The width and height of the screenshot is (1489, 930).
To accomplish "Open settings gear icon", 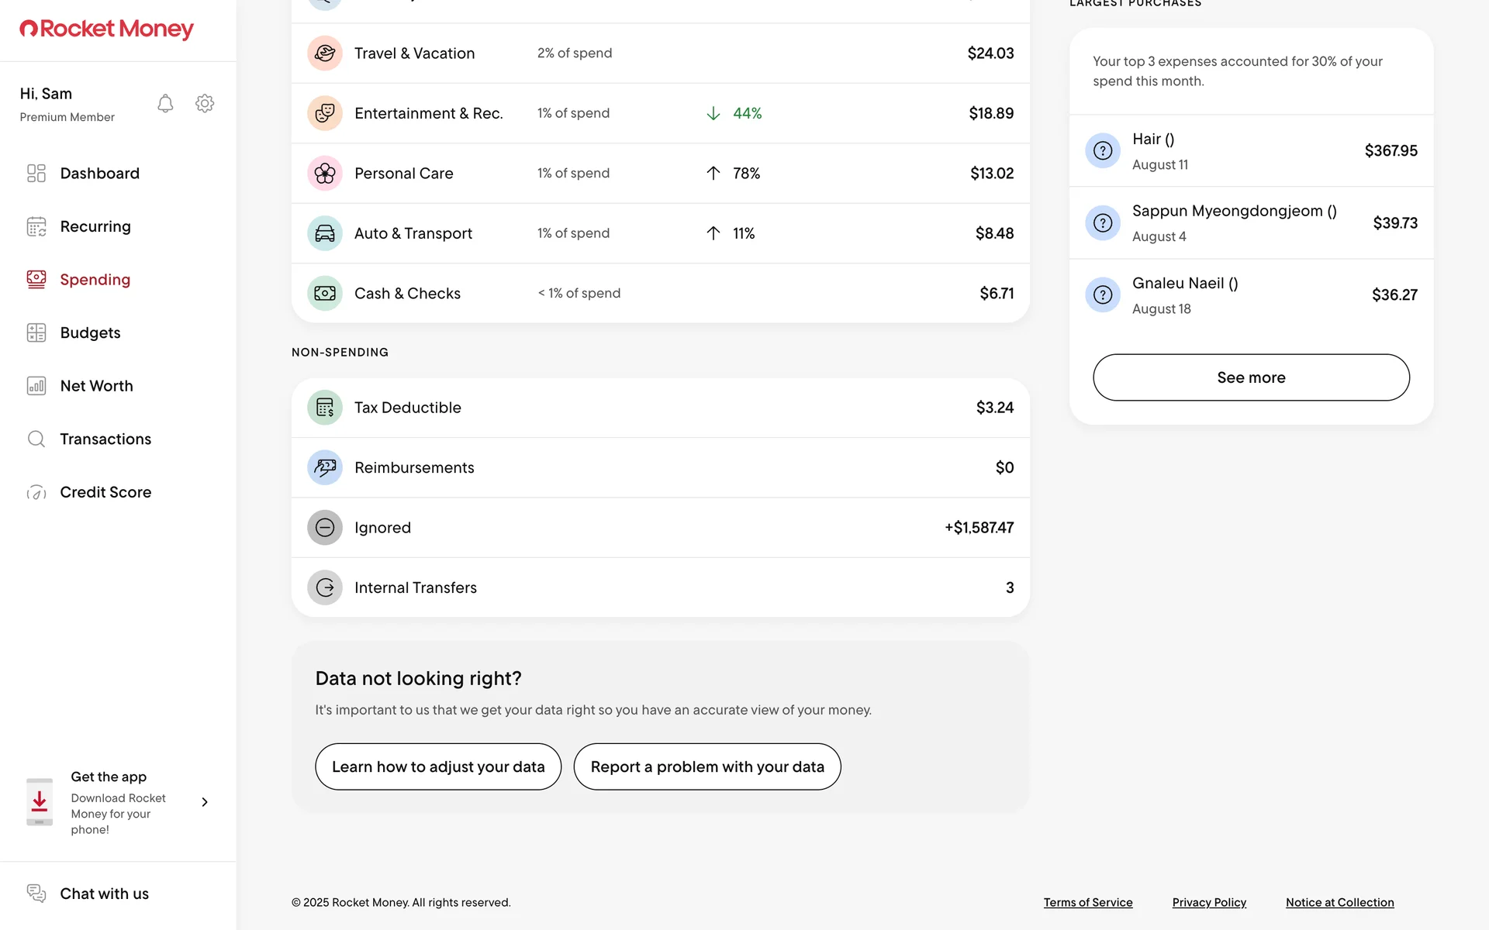I will point(205,104).
